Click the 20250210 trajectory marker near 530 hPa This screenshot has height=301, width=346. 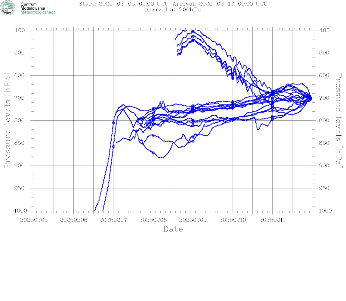click(233, 60)
